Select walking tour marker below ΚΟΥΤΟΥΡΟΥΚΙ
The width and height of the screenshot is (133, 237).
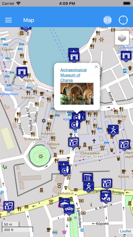[113, 130]
